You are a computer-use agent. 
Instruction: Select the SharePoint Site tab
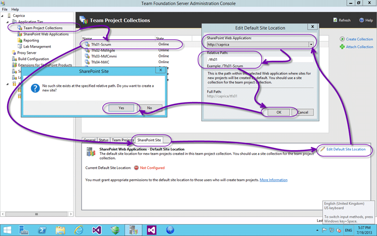click(x=149, y=140)
